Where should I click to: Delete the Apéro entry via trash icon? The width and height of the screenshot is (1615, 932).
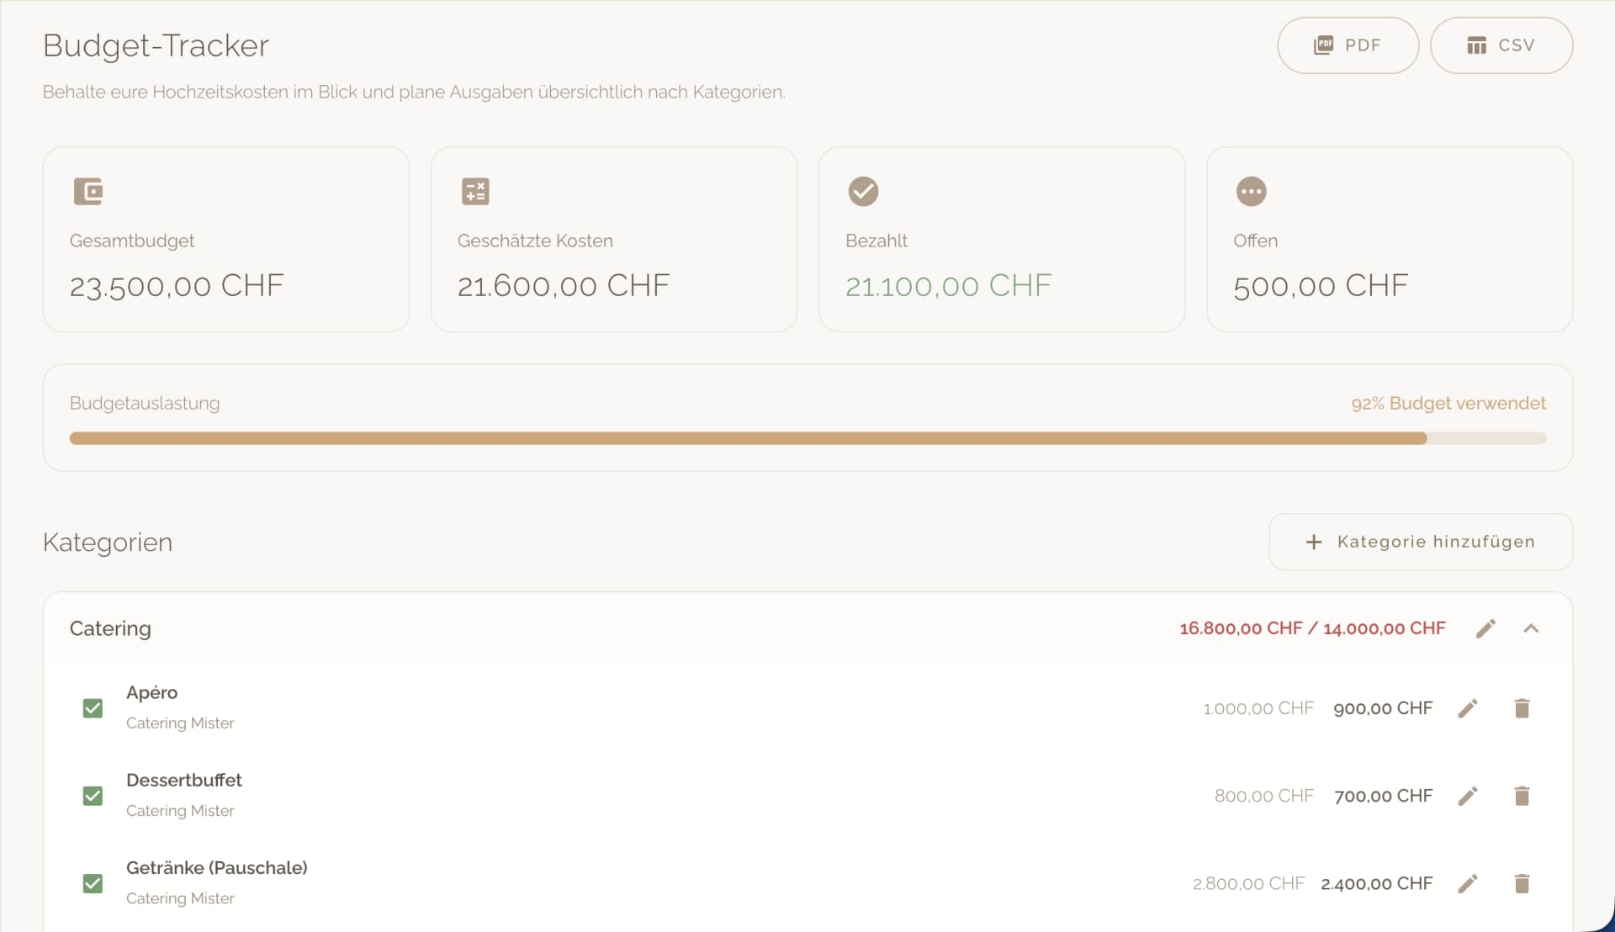click(1522, 708)
